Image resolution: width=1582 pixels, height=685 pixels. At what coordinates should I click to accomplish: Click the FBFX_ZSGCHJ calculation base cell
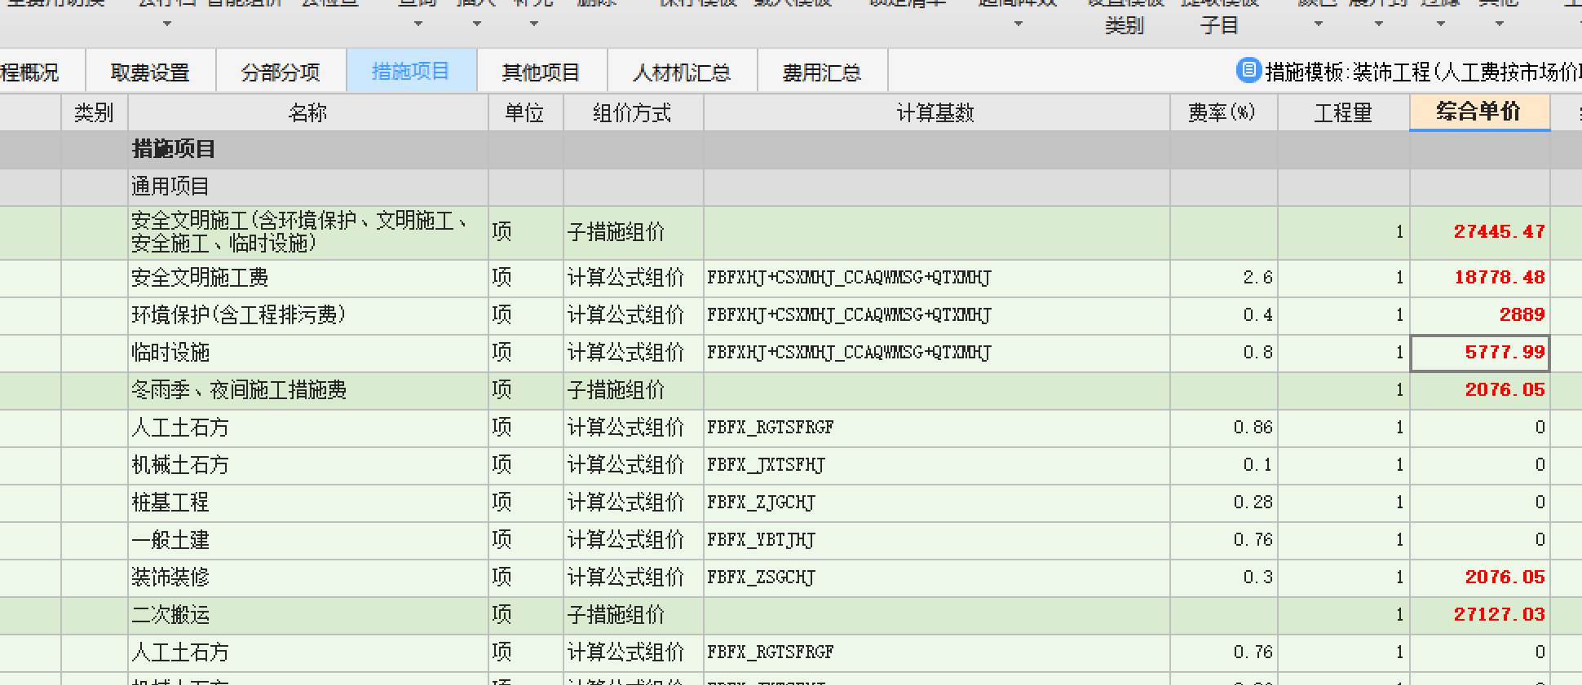937,577
